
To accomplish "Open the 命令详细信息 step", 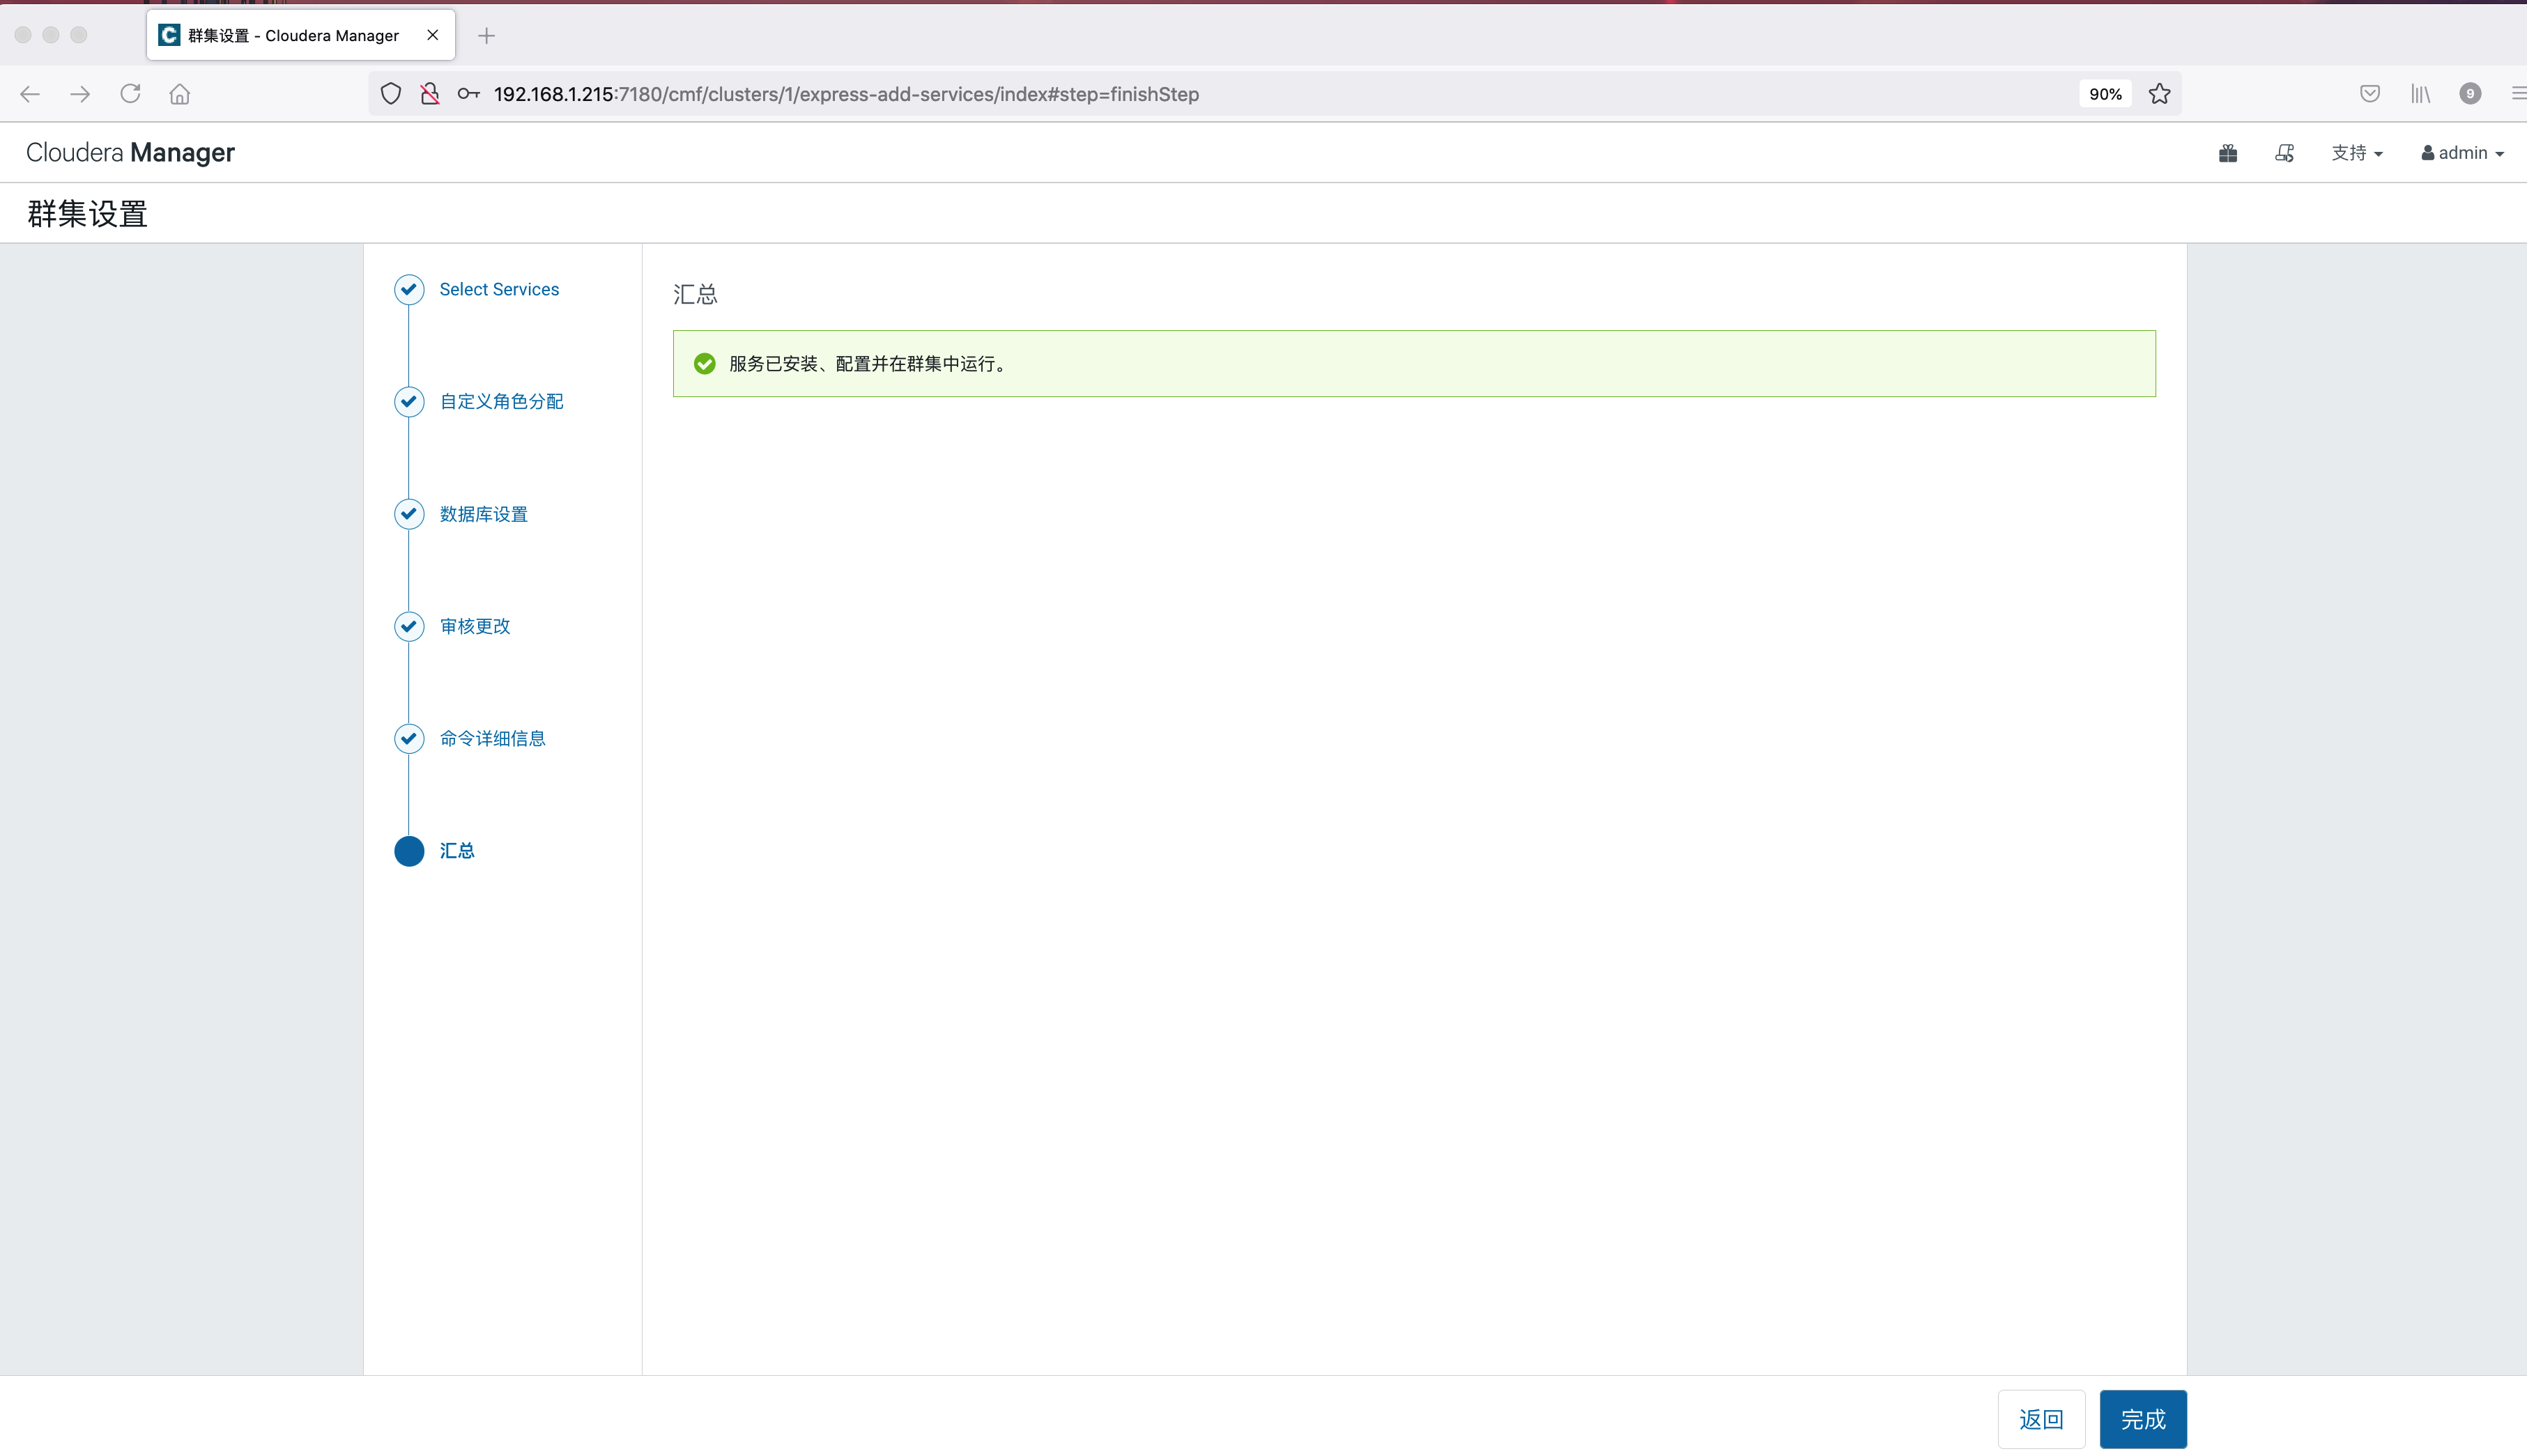I will pyautogui.click(x=492, y=738).
